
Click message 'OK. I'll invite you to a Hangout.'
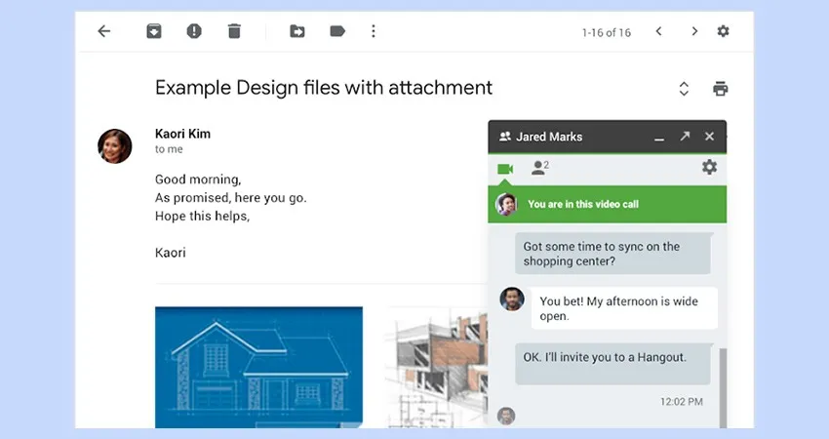[x=612, y=364]
